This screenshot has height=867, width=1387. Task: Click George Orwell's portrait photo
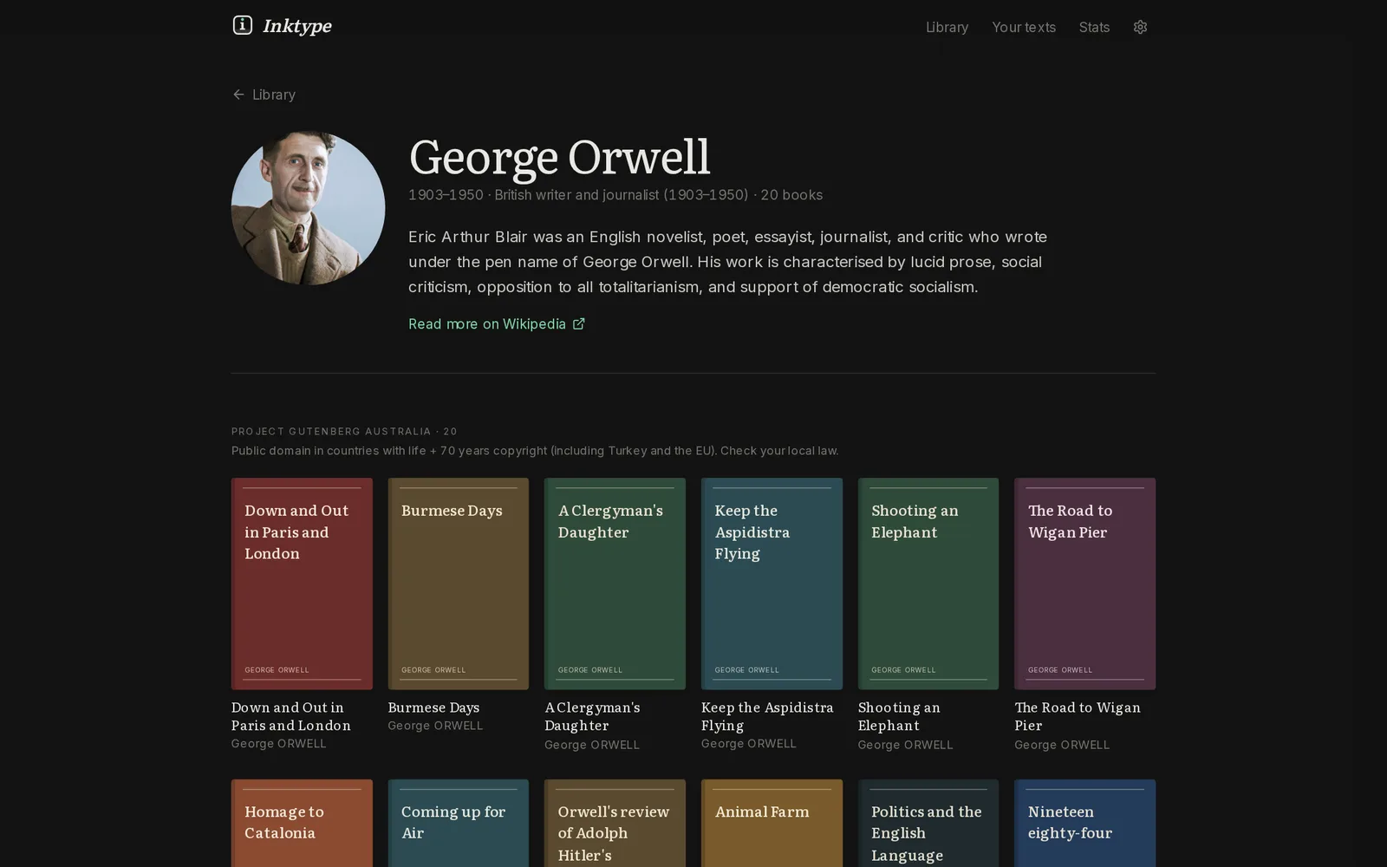point(308,208)
